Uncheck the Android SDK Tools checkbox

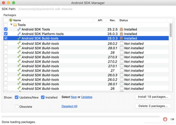point(6,29)
